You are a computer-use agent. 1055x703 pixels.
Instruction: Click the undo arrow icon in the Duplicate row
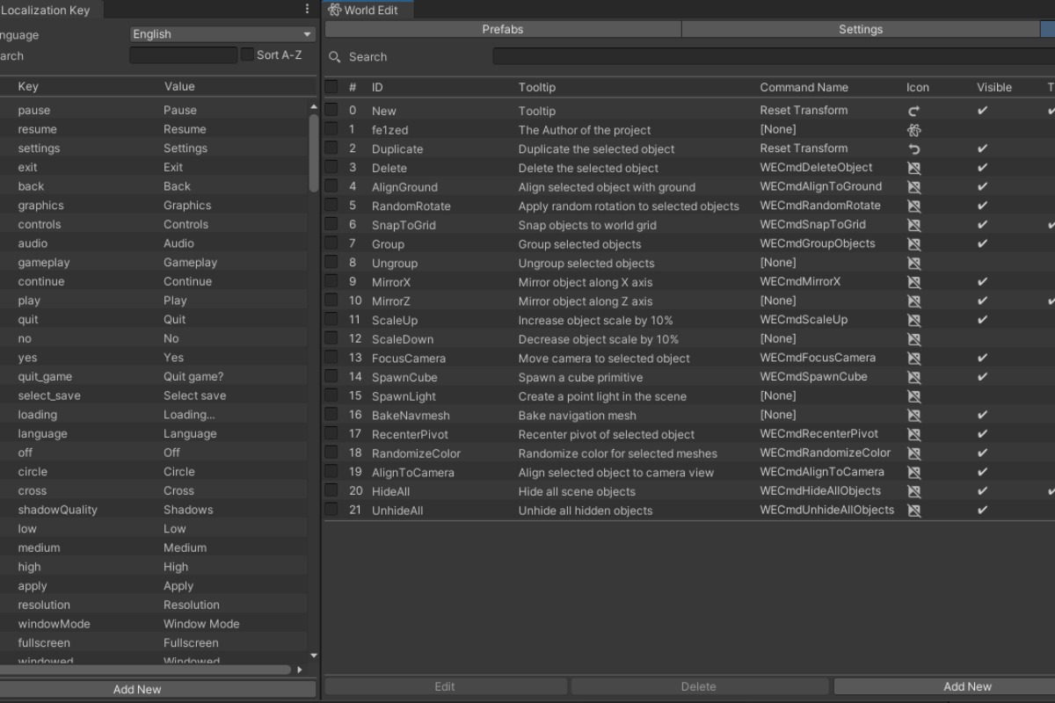(x=913, y=149)
